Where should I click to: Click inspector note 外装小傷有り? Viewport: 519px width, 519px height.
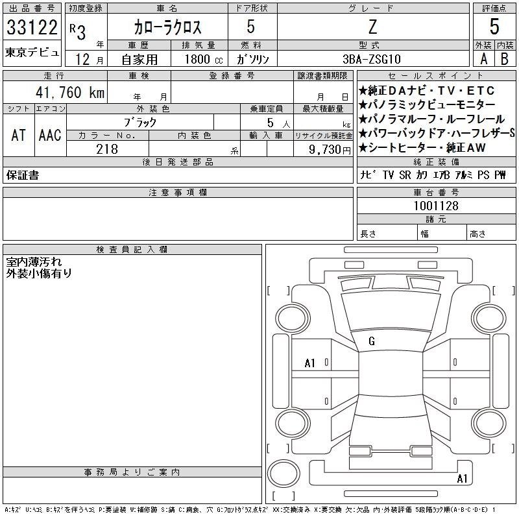click(39, 273)
